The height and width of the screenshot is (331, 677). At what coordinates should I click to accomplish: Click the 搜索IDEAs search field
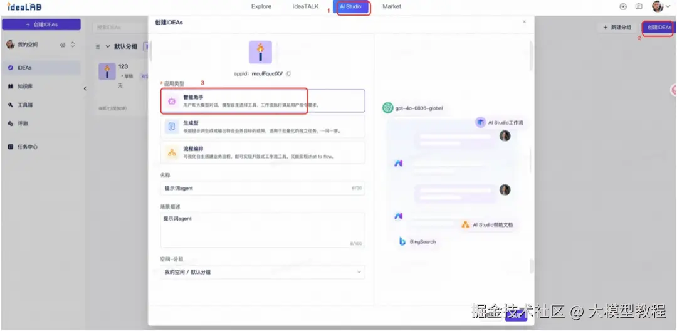121,27
